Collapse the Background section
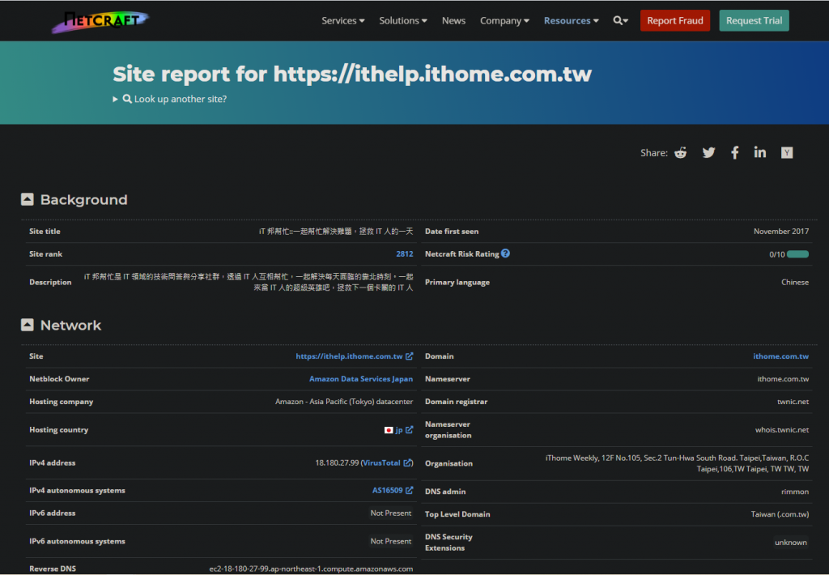The height and width of the screenshot is (575, 829). [x=27, y=199]
